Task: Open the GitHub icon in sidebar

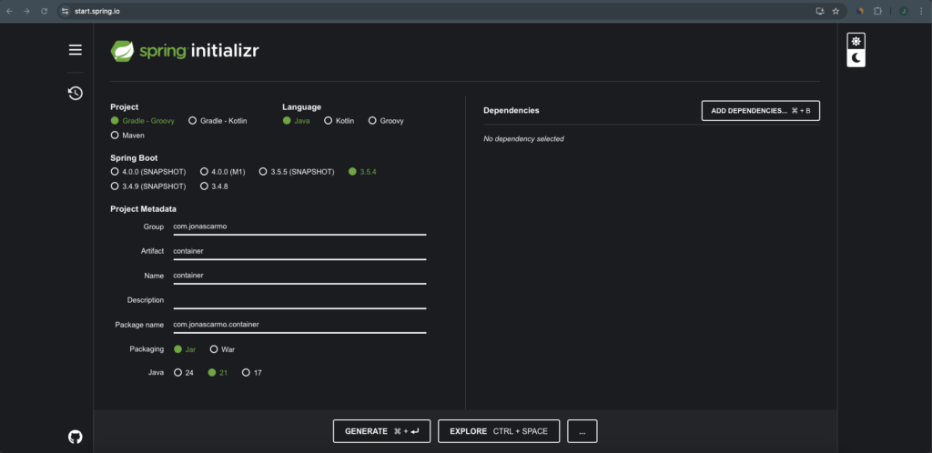Action: point(76,438)
